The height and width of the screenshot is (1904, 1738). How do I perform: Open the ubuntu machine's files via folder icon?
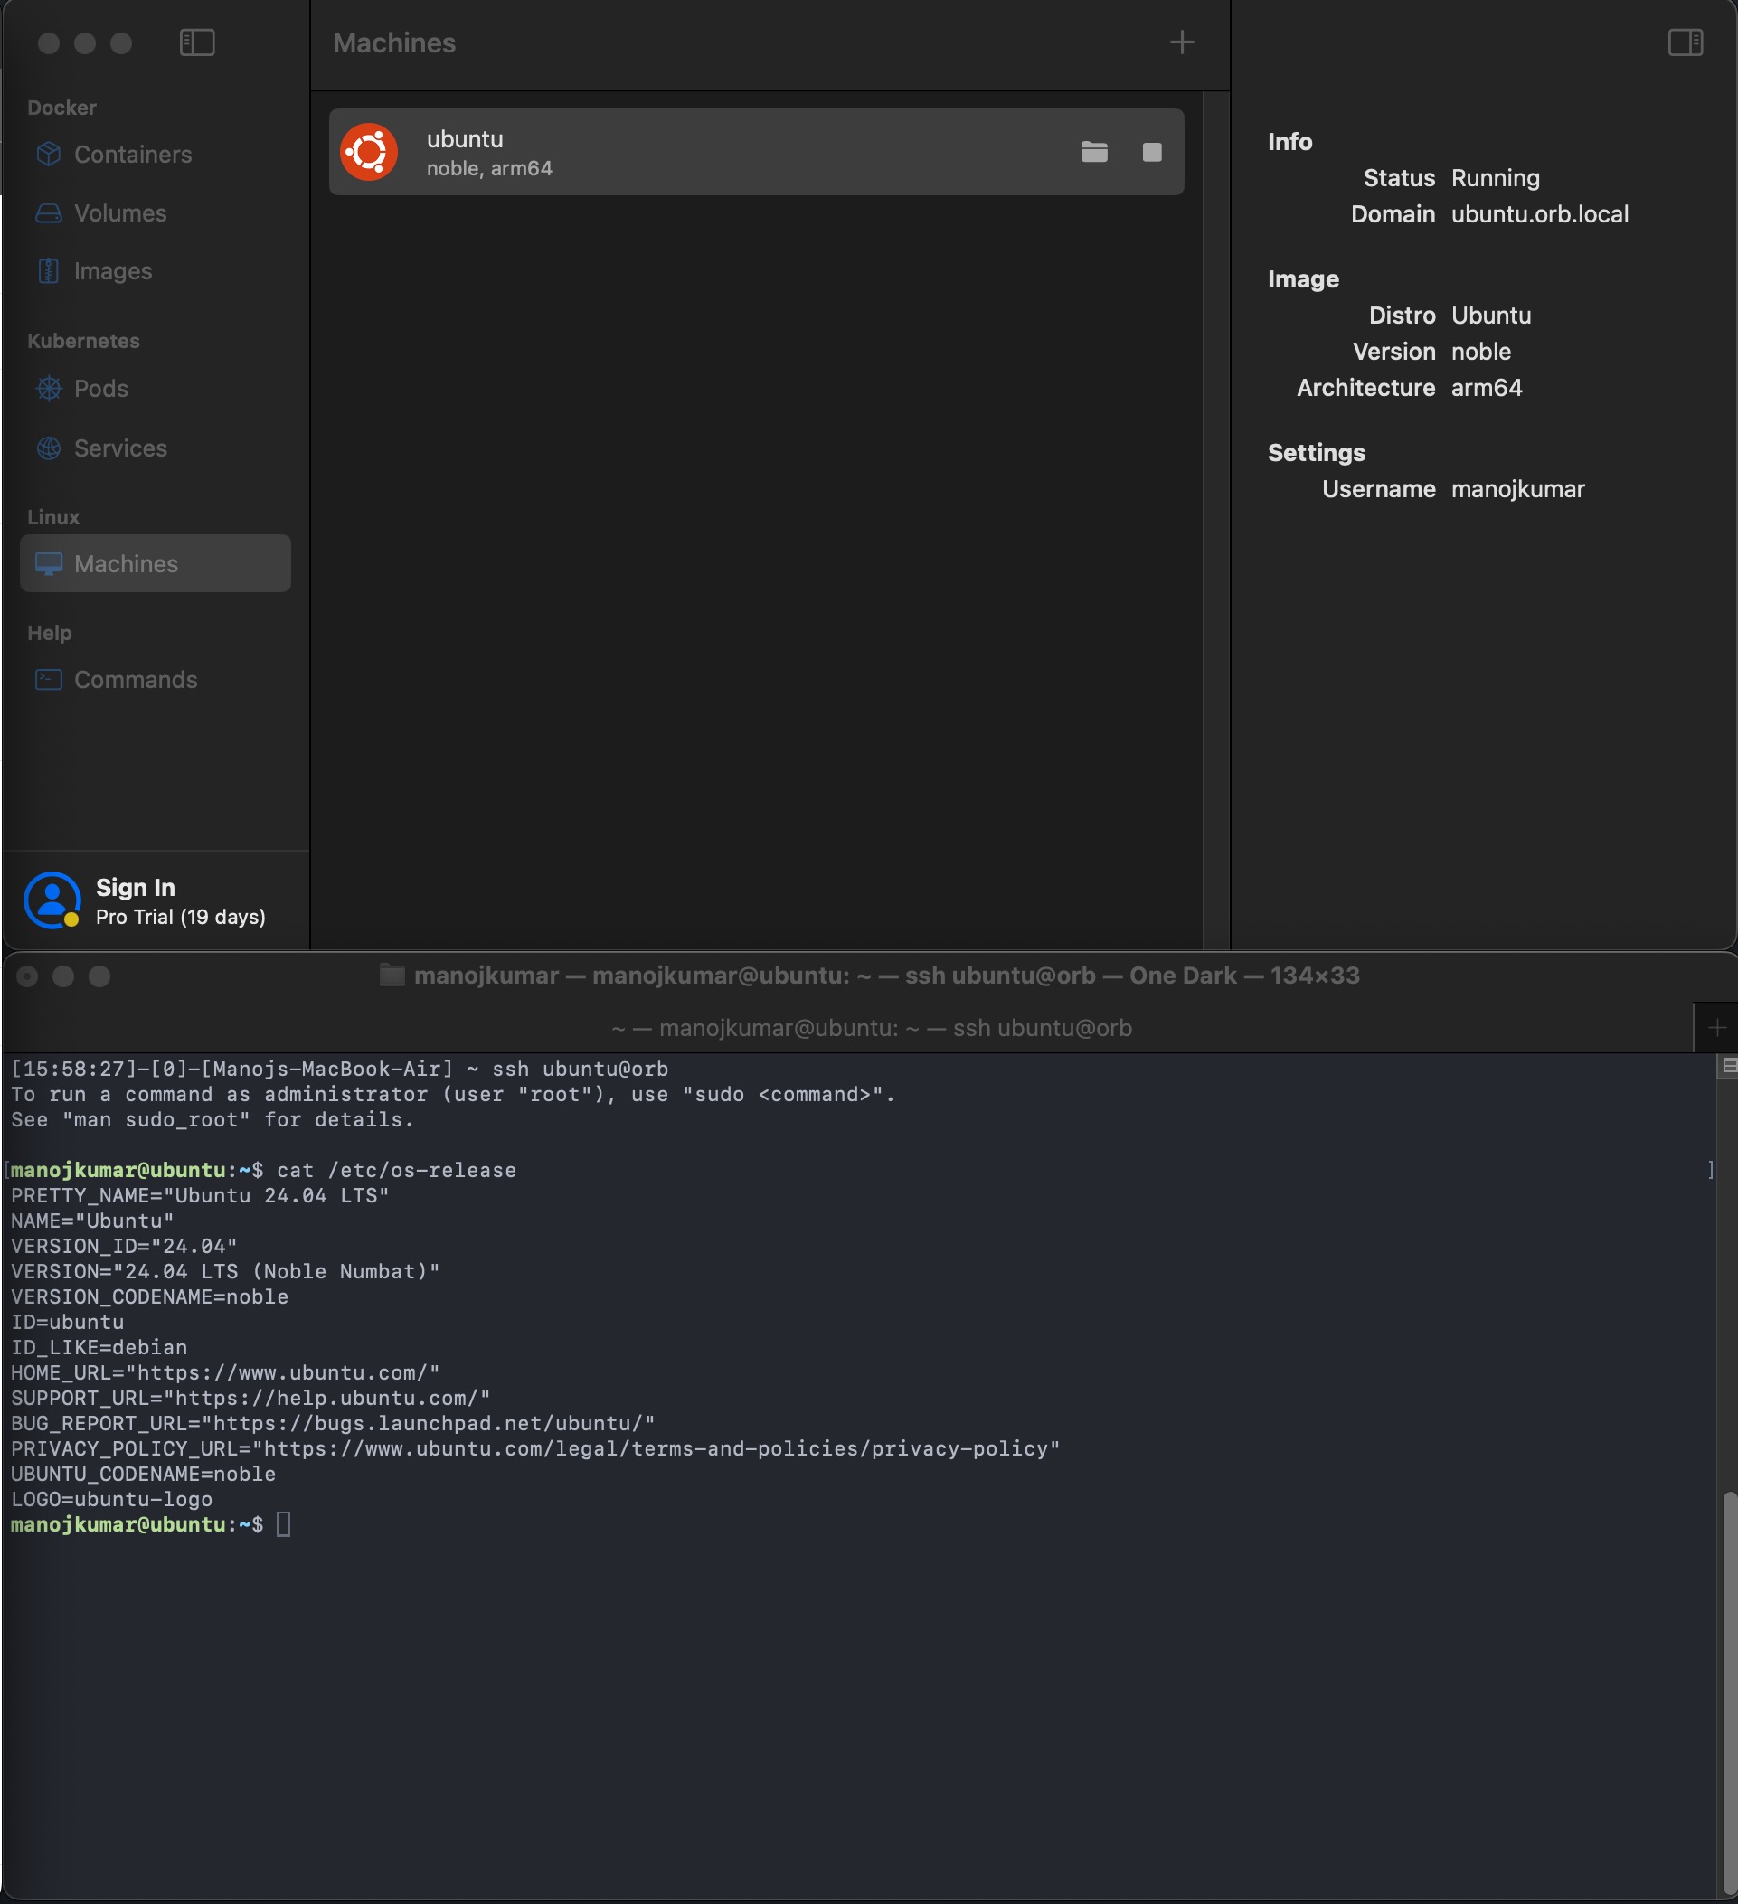tap(1094, 151)
